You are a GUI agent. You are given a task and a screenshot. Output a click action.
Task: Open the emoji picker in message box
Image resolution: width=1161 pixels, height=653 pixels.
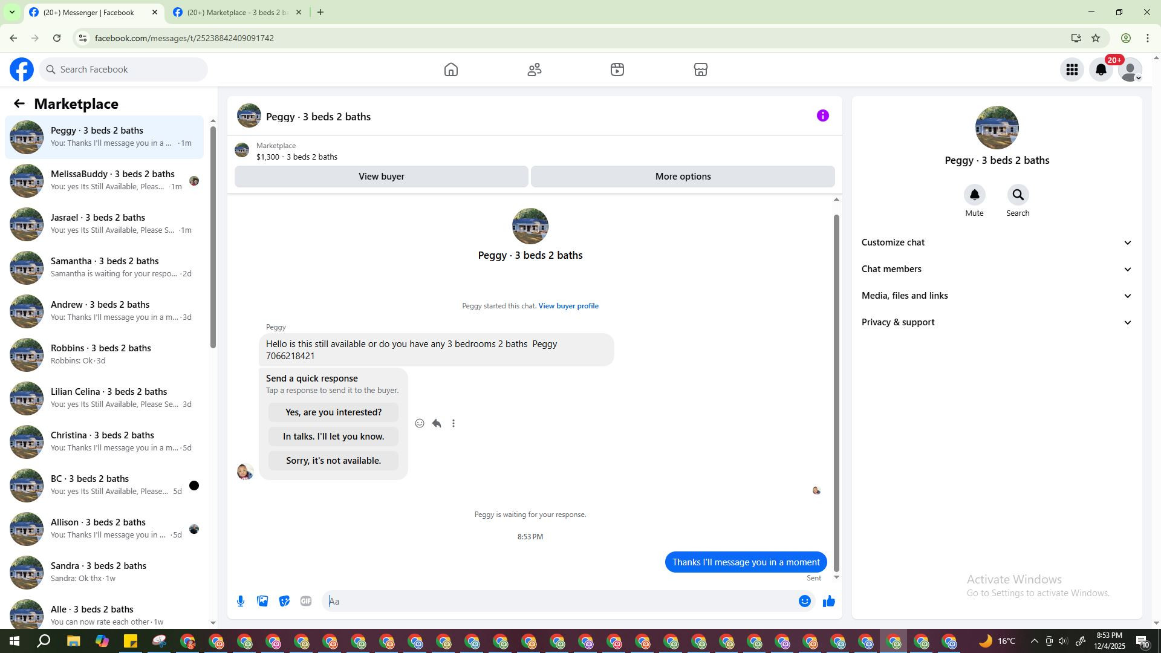[x=804, y=601]
